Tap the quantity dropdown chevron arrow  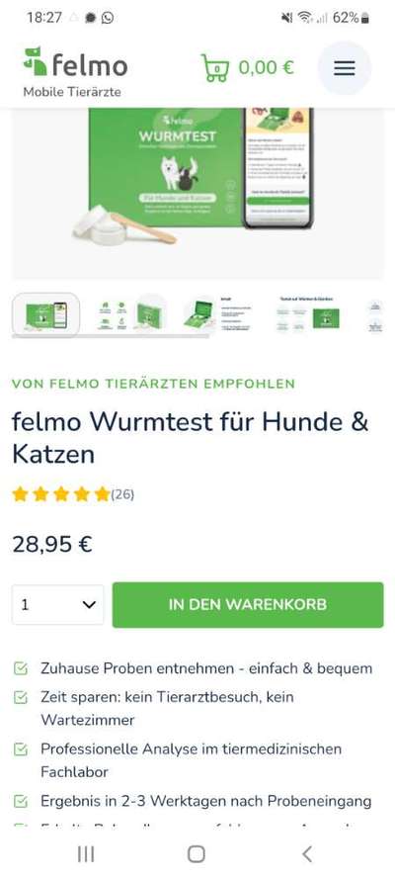[89, 605]
